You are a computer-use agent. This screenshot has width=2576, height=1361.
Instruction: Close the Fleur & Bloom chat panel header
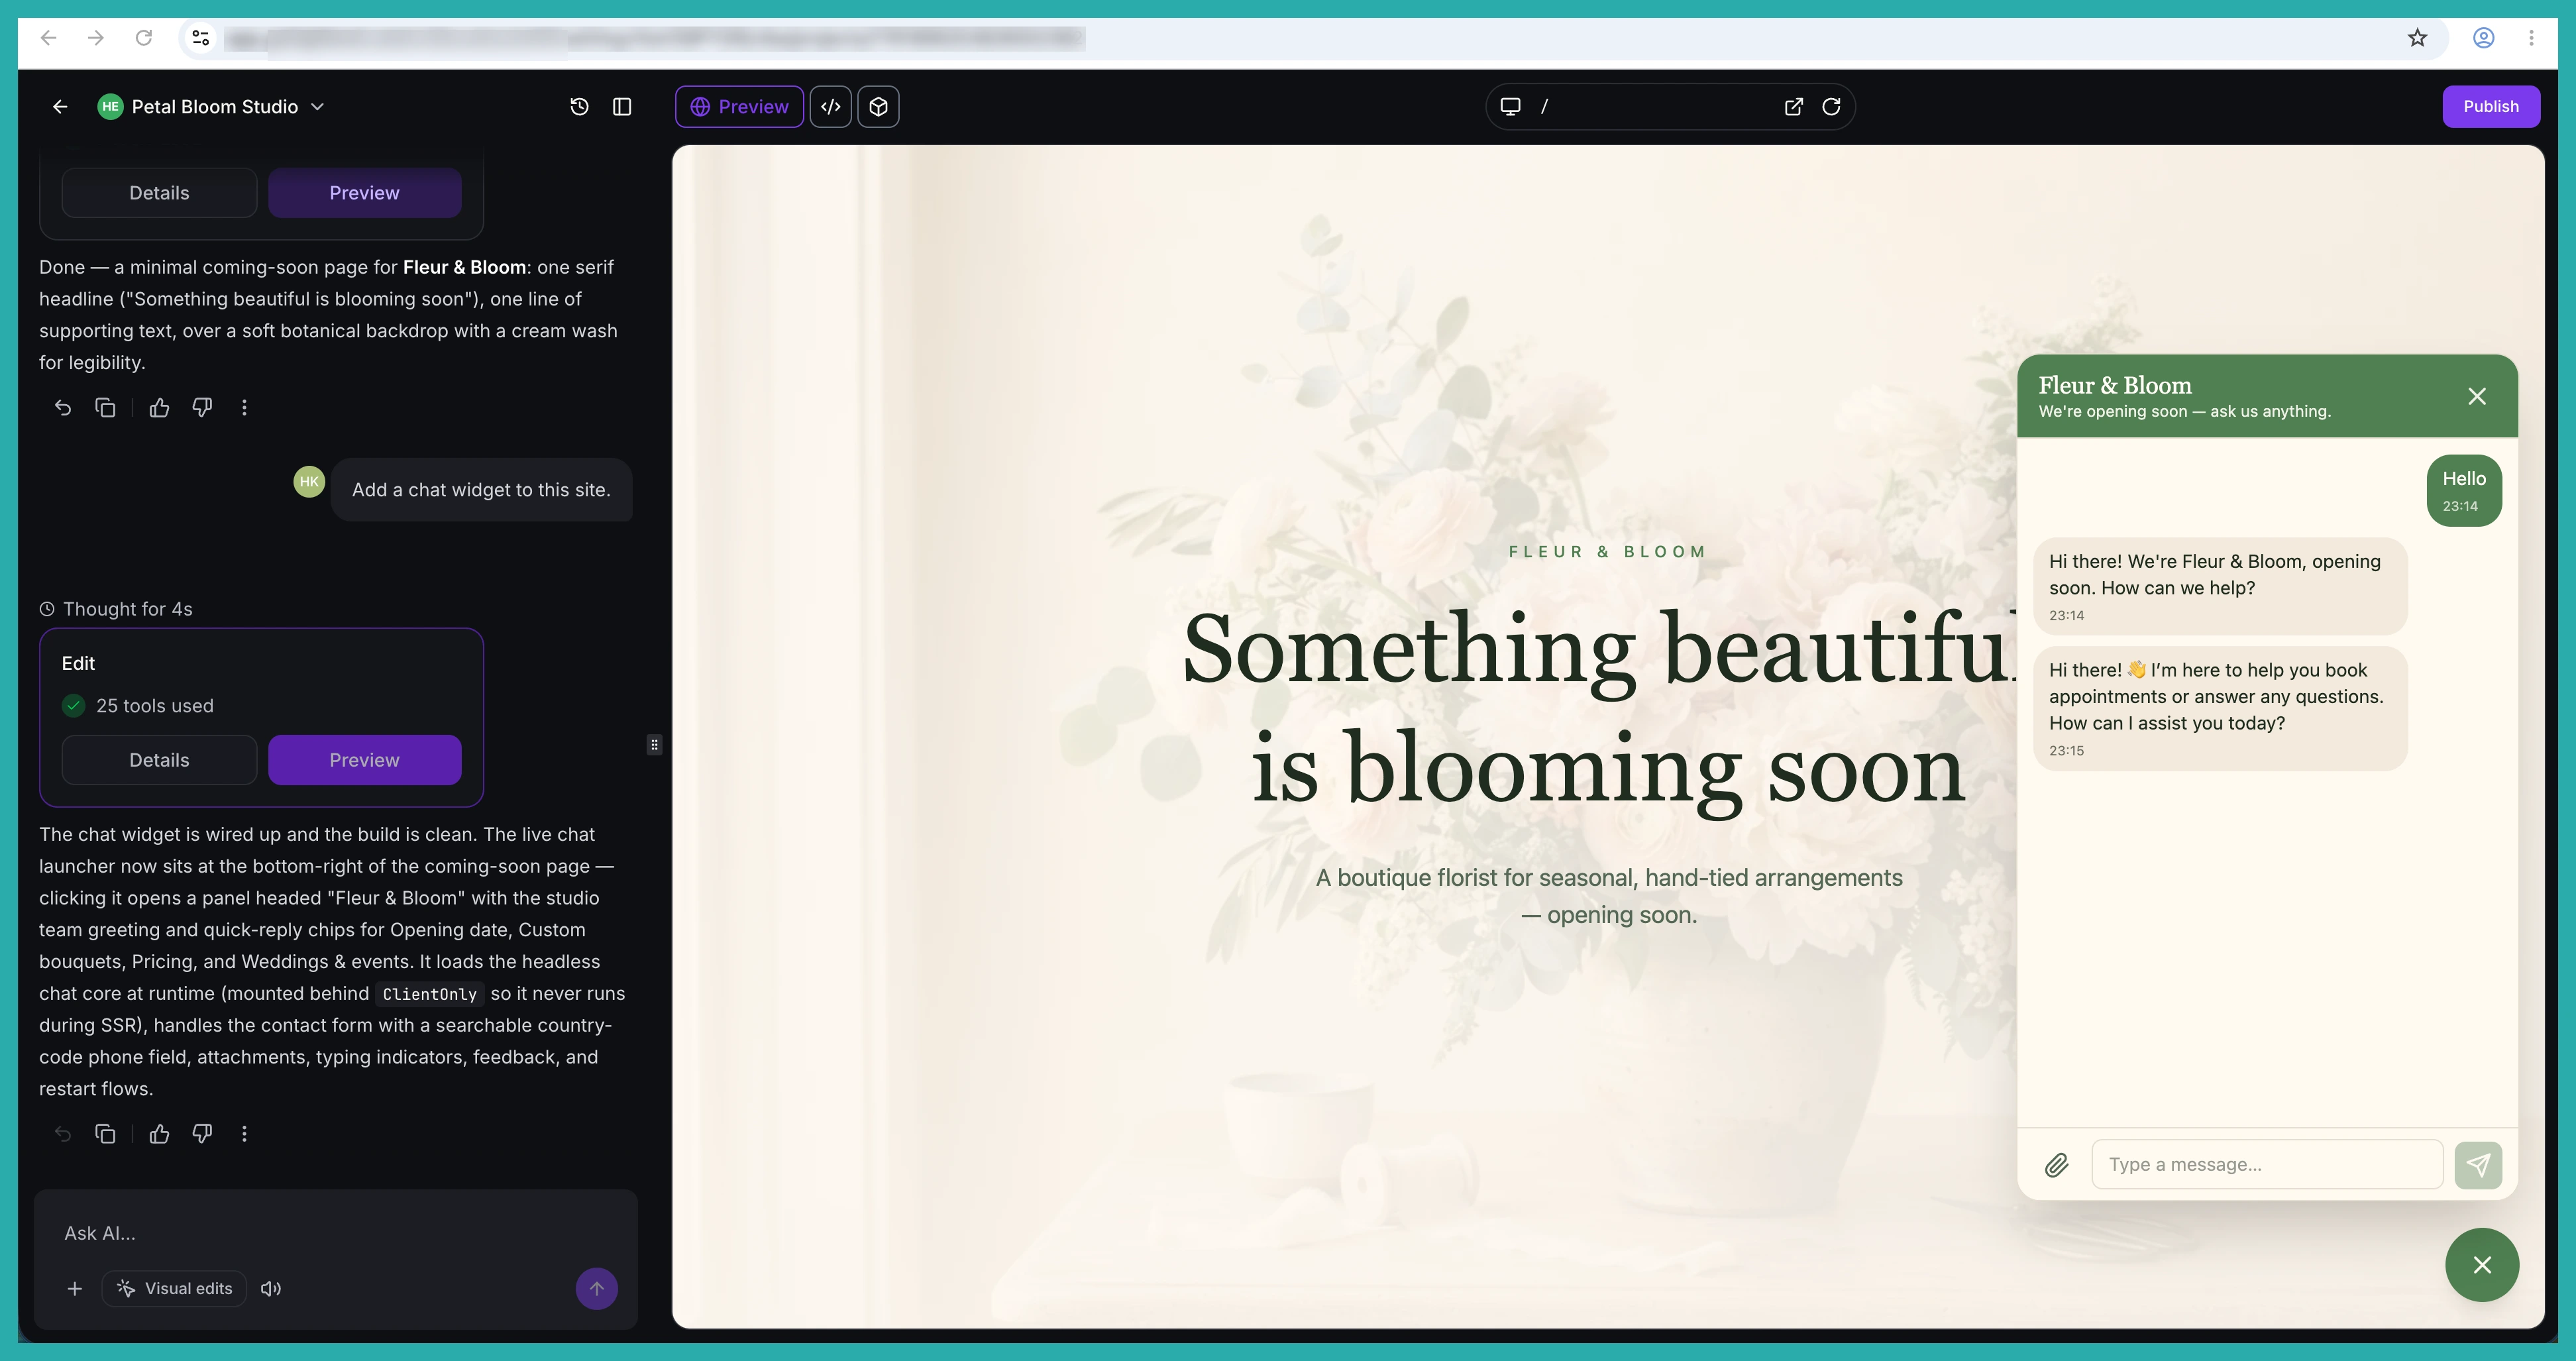pos(2477,397)
